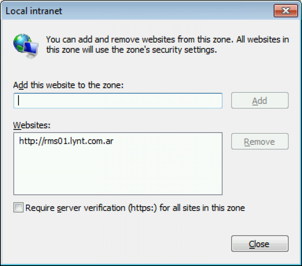Close the dialog with the red X
This screenshot has height=266, width=302.
[x=286, y=11]
